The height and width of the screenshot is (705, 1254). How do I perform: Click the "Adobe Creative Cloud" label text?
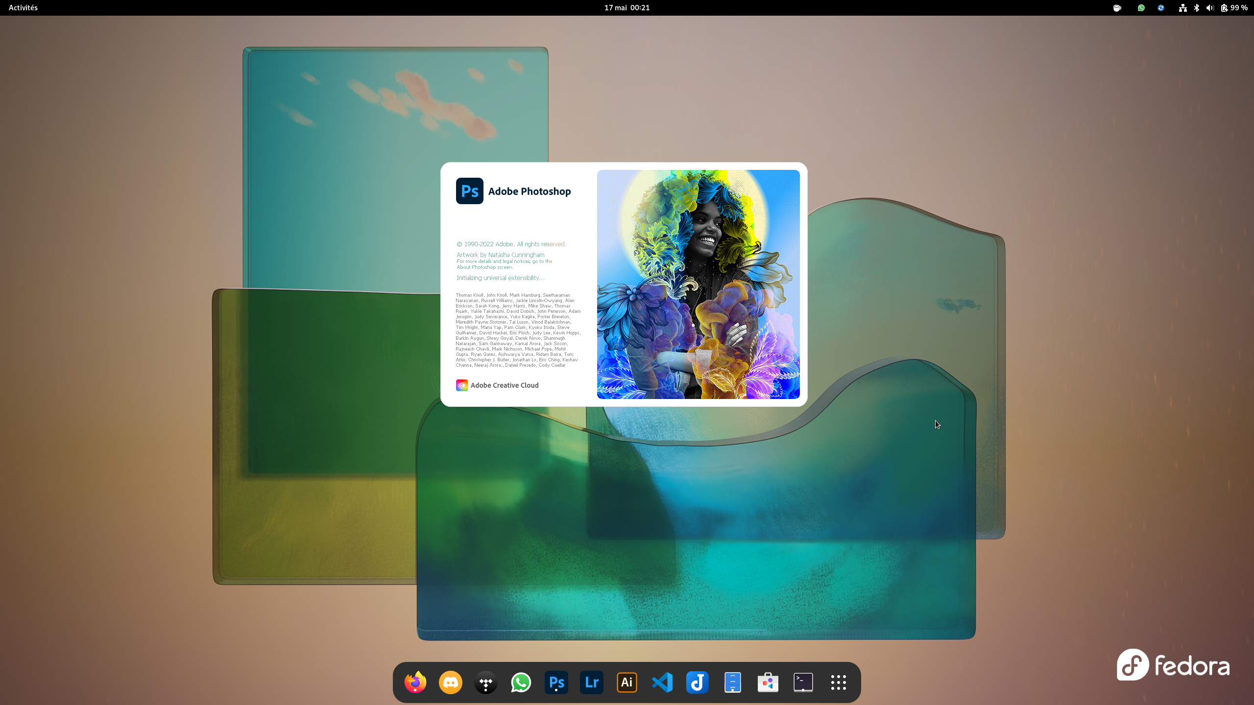[505, 385]
